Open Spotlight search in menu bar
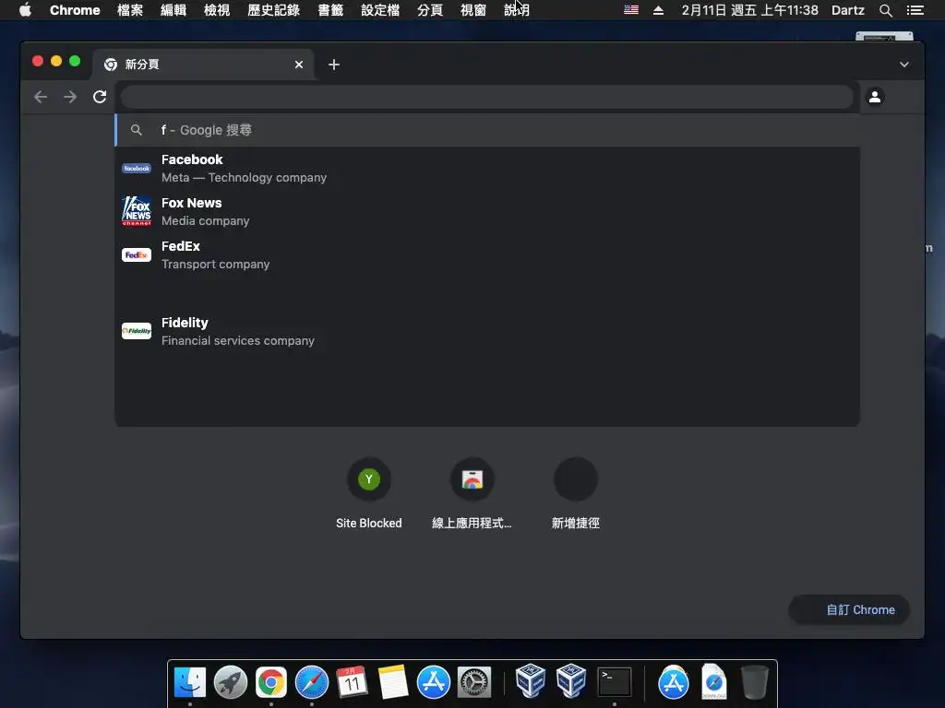The image size is (945, 708). tap(885, 10)
